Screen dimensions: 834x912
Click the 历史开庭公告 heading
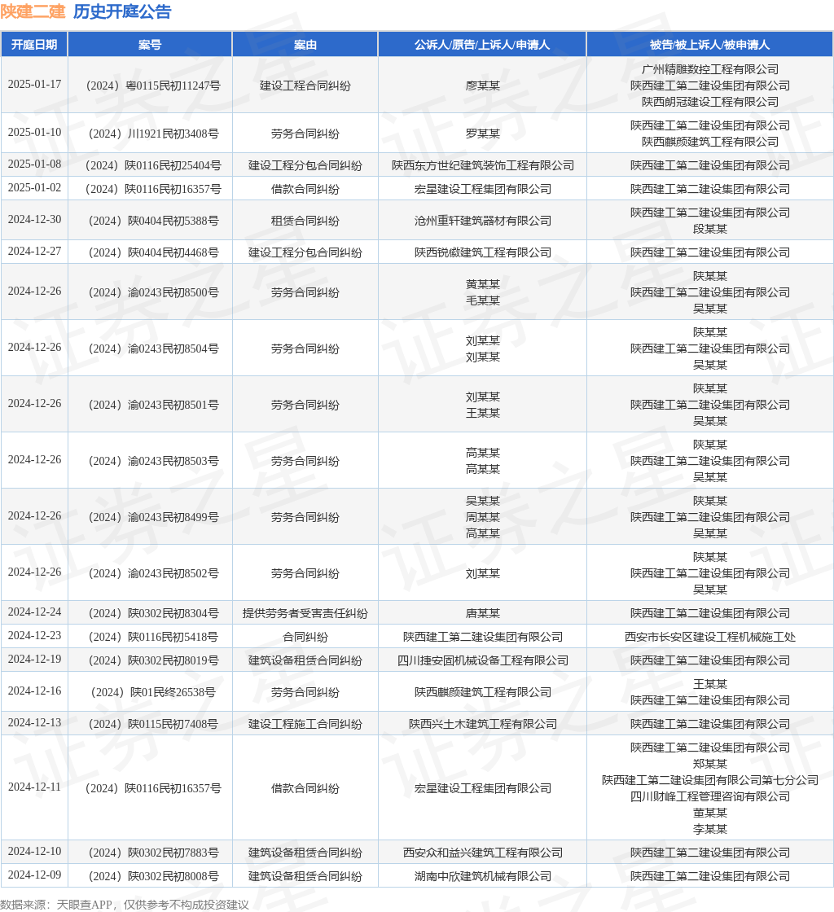(x=122, y=11)
